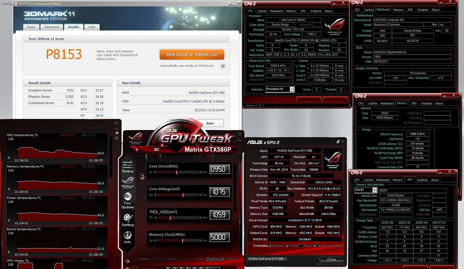This screenshot has height=269, width=464.
Task: Click the monitor panel's settings gear icon
Action: tap(117, 138)
